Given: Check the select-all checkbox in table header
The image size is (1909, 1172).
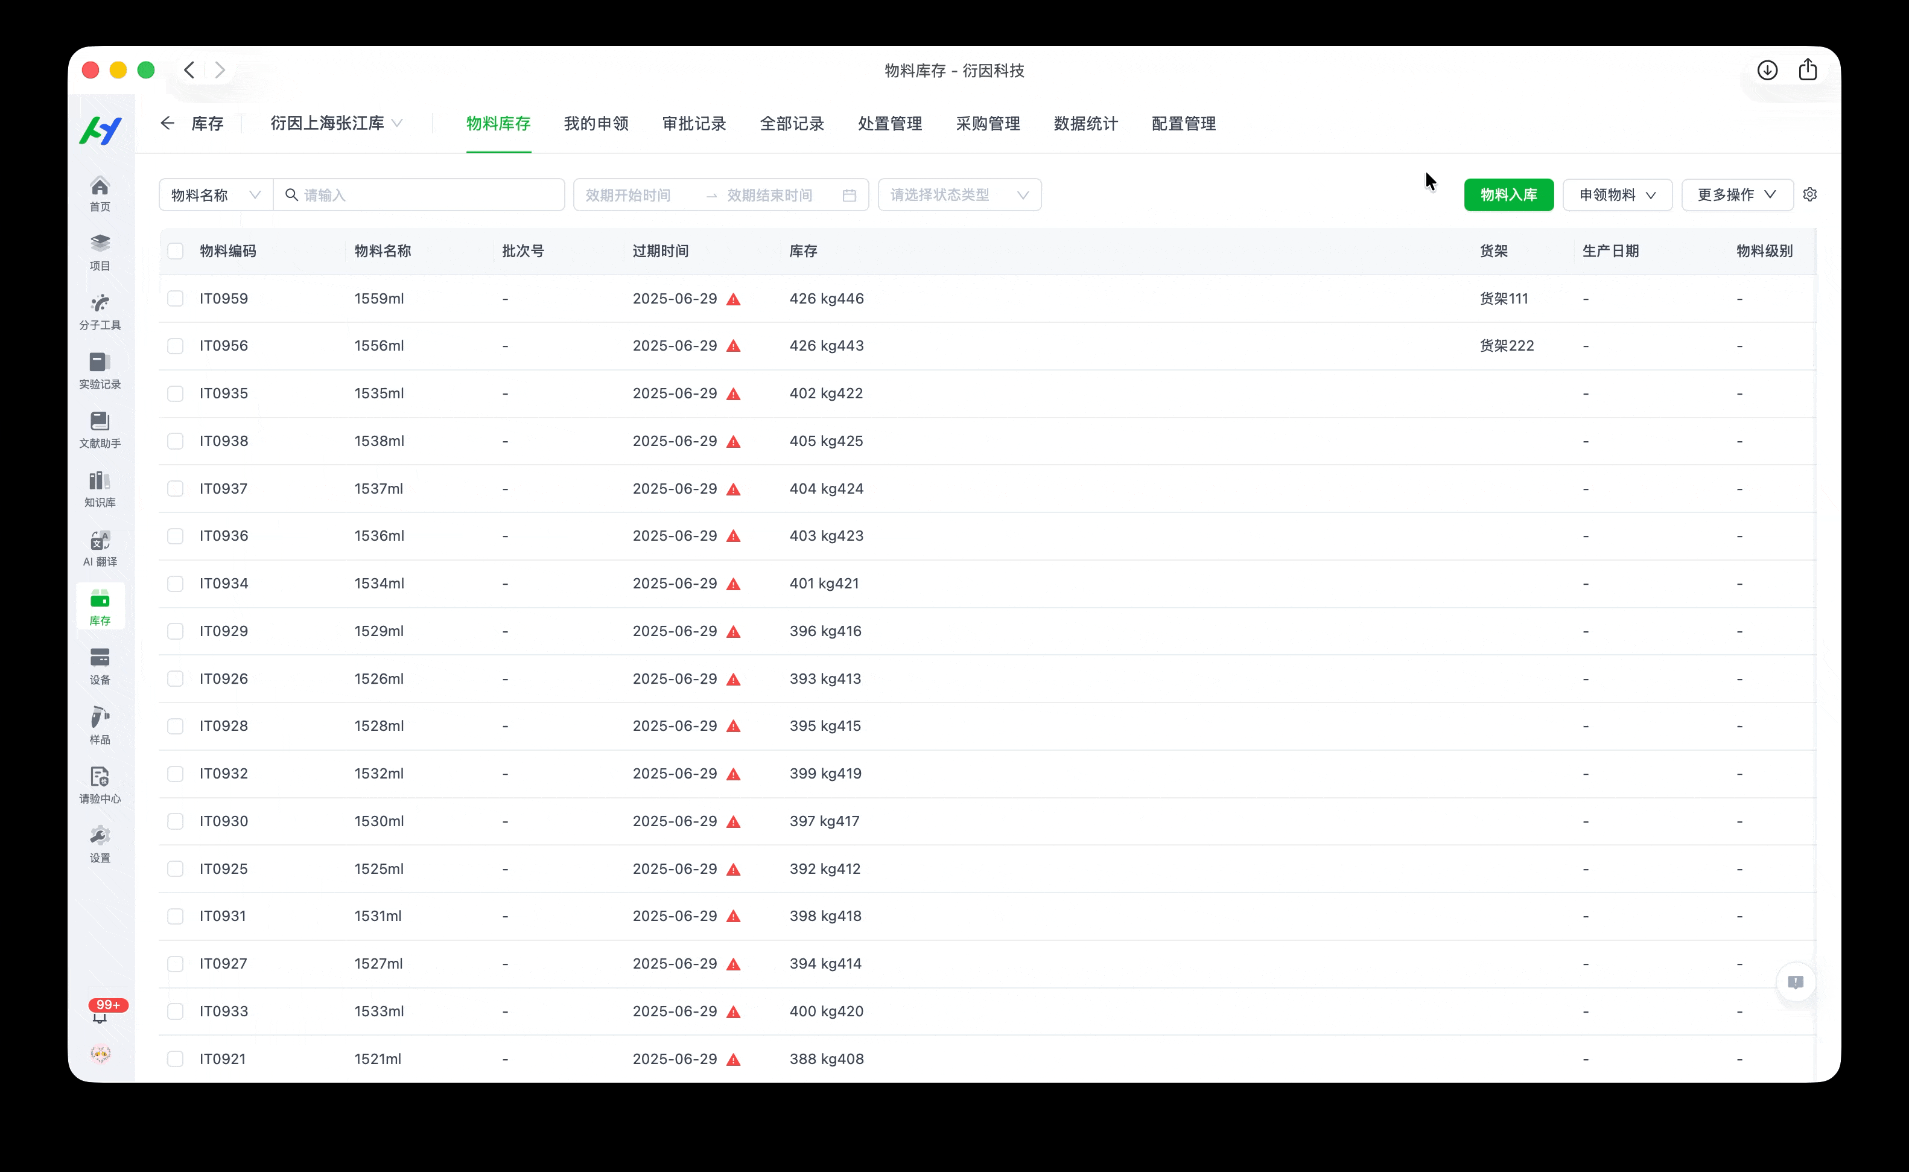Looking at the screenshot, I should coord(176,251).
